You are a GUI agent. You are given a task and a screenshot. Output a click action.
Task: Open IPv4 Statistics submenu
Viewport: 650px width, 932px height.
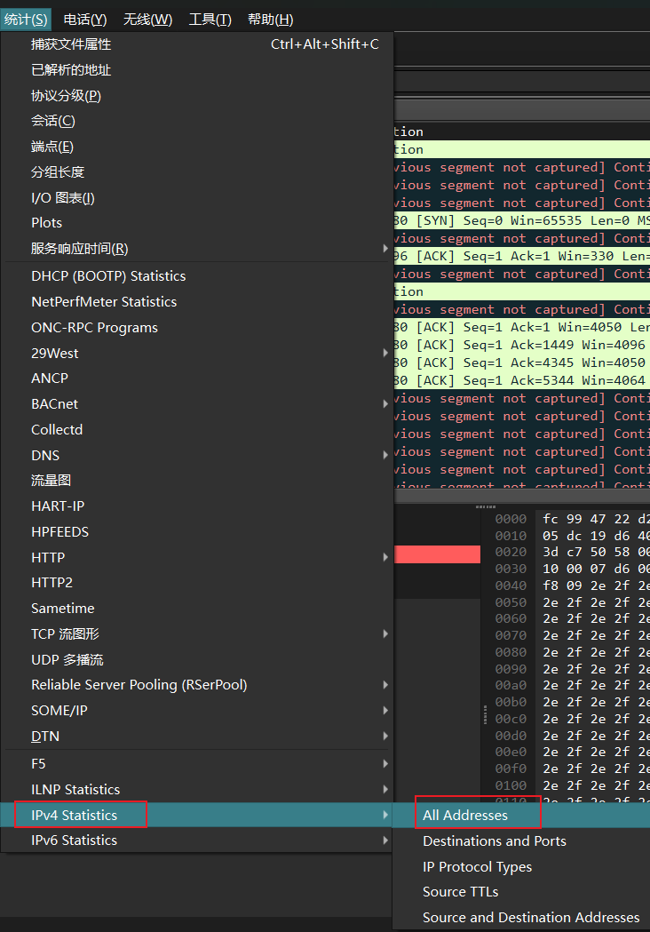(196, 815)
